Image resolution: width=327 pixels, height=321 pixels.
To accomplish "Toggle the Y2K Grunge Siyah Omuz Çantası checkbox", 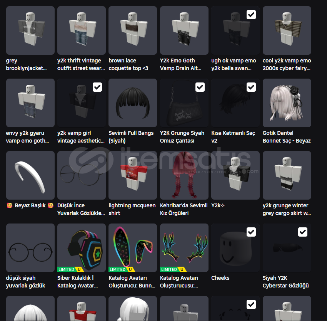I will tap(200, 87).
